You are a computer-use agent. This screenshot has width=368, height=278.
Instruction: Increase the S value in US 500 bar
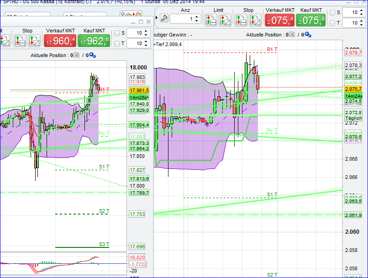tap(362, 10)
